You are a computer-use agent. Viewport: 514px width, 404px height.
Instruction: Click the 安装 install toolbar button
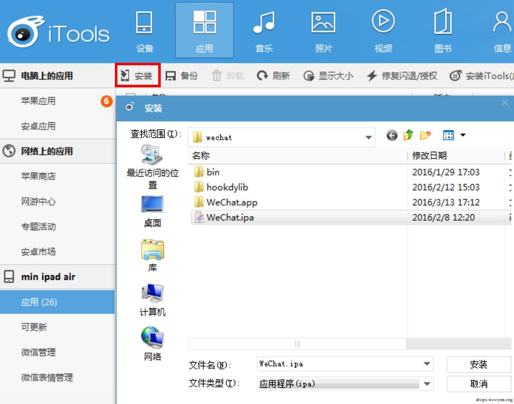tap(137, 75)
